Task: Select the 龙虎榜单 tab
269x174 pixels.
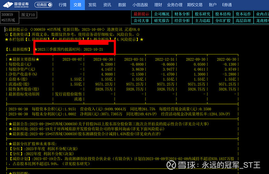Action: point(261,21)
